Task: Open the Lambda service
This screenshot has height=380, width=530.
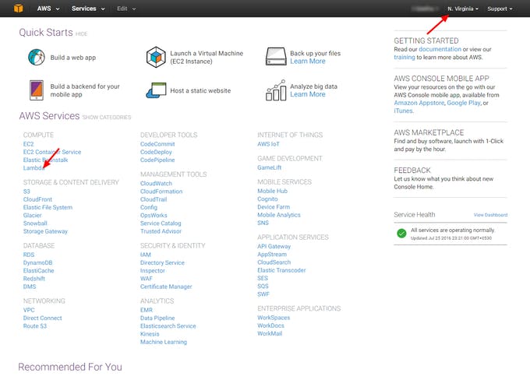Action: pos(34,168)
